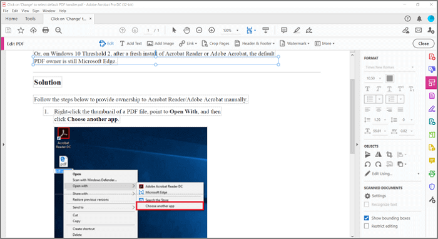Open the font name dropdown
Image resolution: width=438 pixels, height=239 pixels.
coord(389,68)
